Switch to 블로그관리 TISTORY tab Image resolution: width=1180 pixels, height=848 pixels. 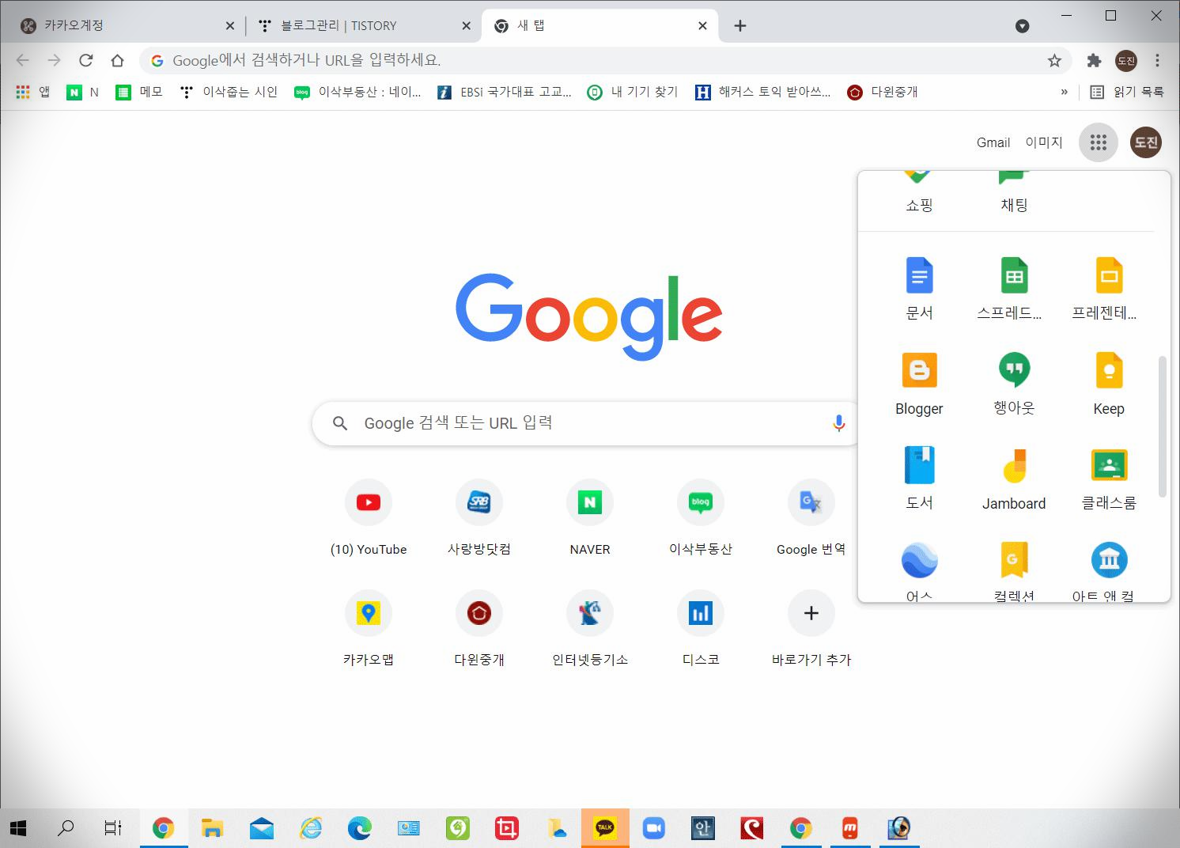(364, 25)
